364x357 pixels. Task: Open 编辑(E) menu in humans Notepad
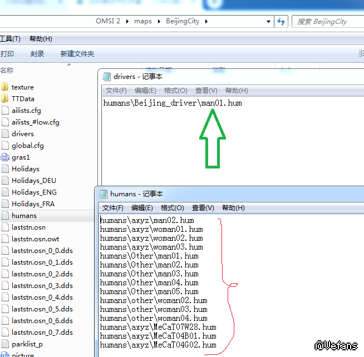(142, 208)
